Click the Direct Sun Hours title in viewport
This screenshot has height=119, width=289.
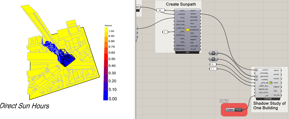pyautogui.click(x=25, y=106)
